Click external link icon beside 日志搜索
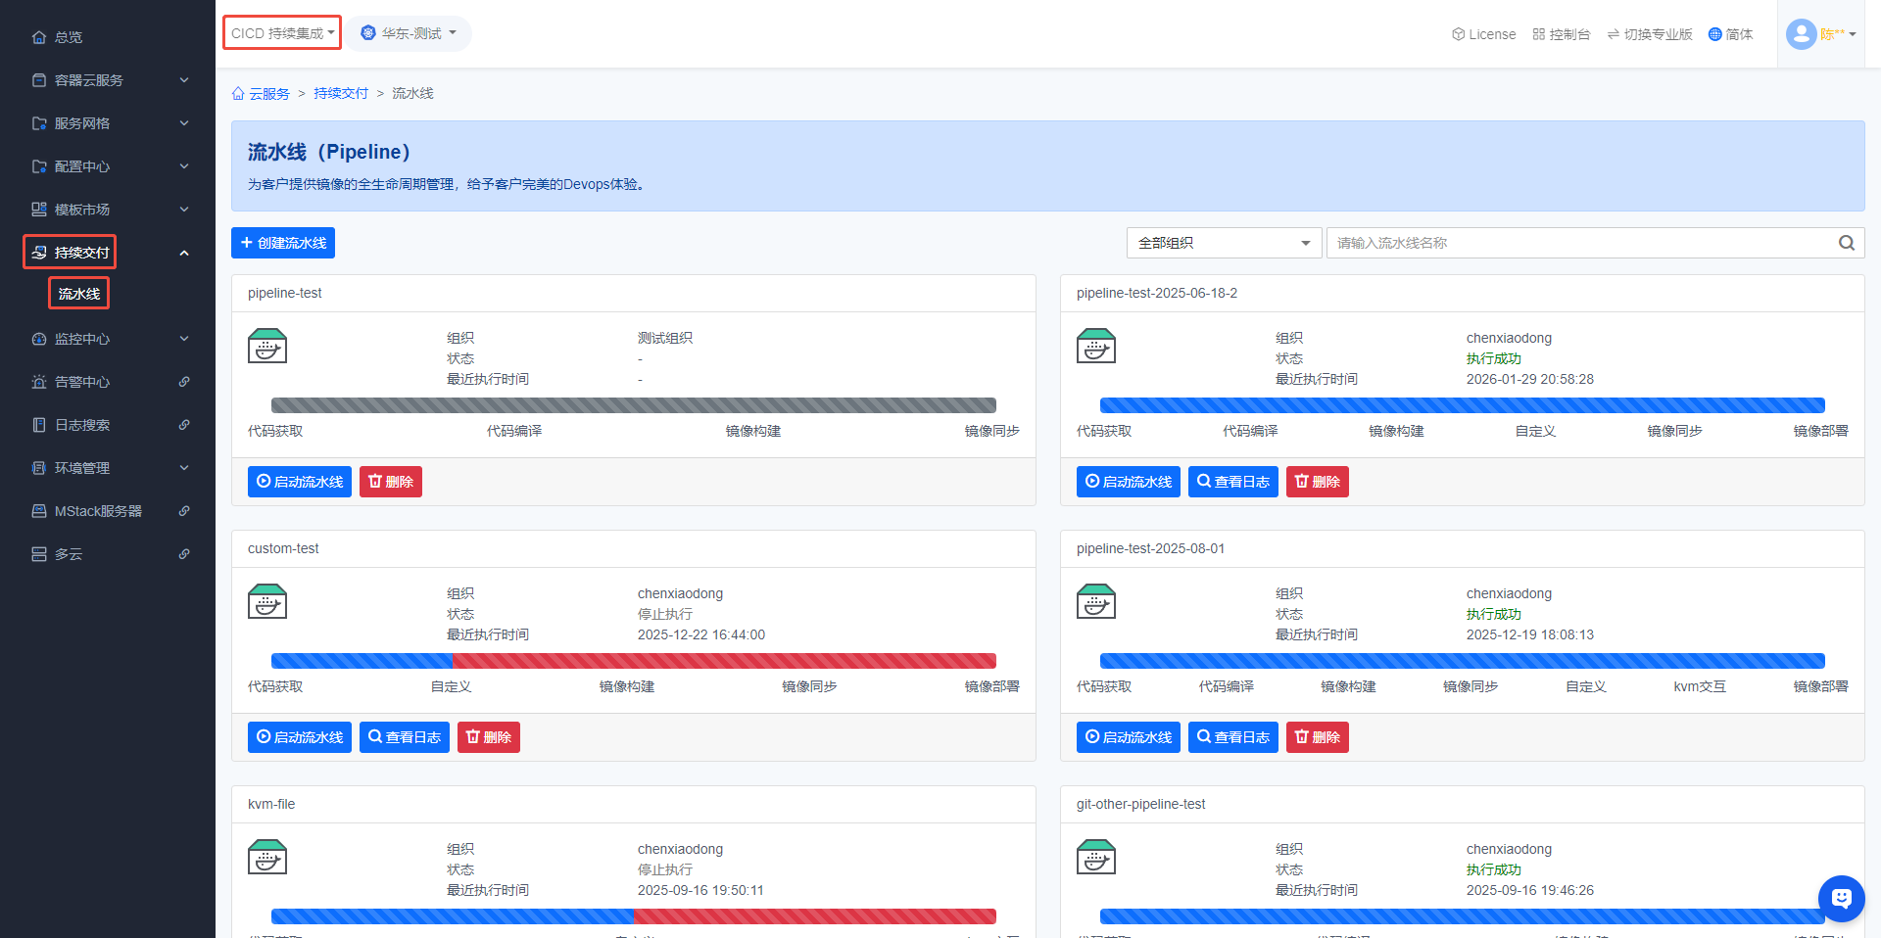This screenshot has height=938, width=1881. tap(184, 425)
